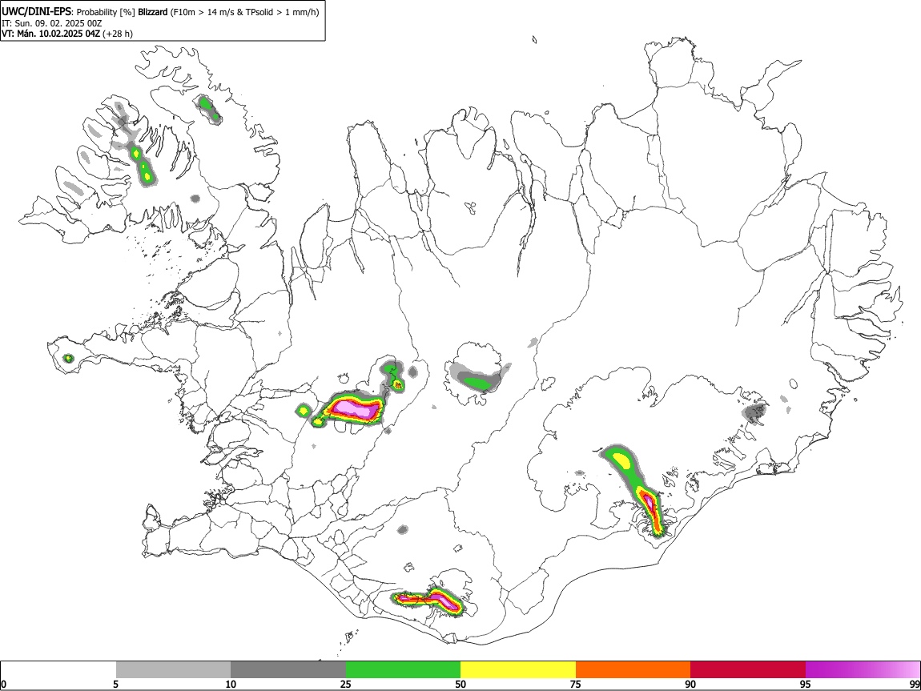Click the light gray 5-10% legend swatch
The image size is (921, 691).
coord(173,670)
